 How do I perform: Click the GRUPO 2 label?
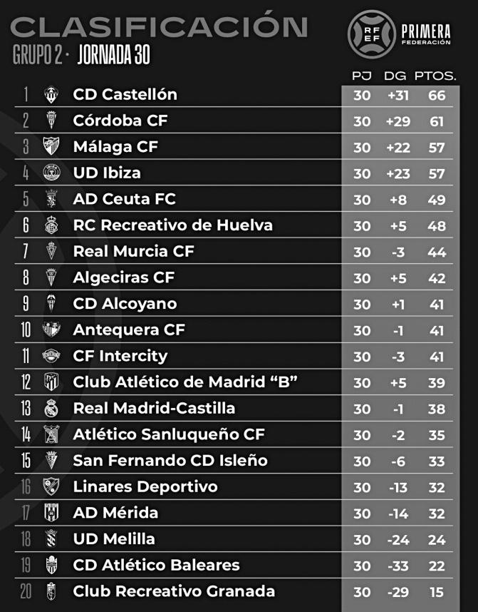coord(37,55)
